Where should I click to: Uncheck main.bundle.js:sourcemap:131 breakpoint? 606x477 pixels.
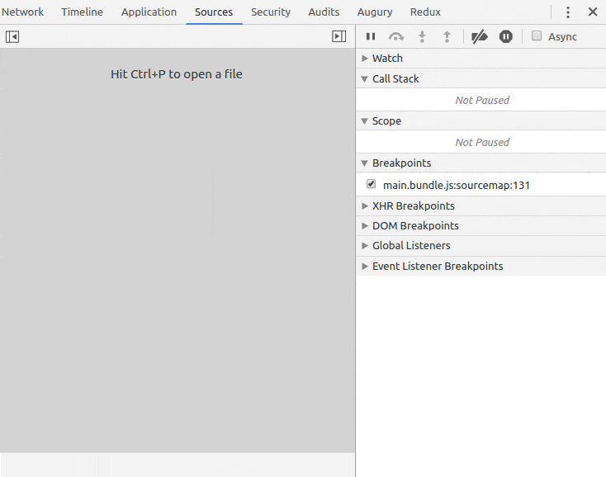click(x=371, y=184)
